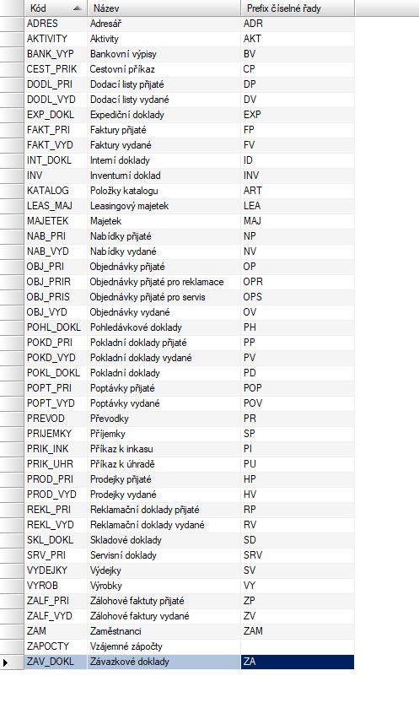419x719 pixels.
Task: Click the Leasingový majetek name cell
Action: (x=164, y=206)
